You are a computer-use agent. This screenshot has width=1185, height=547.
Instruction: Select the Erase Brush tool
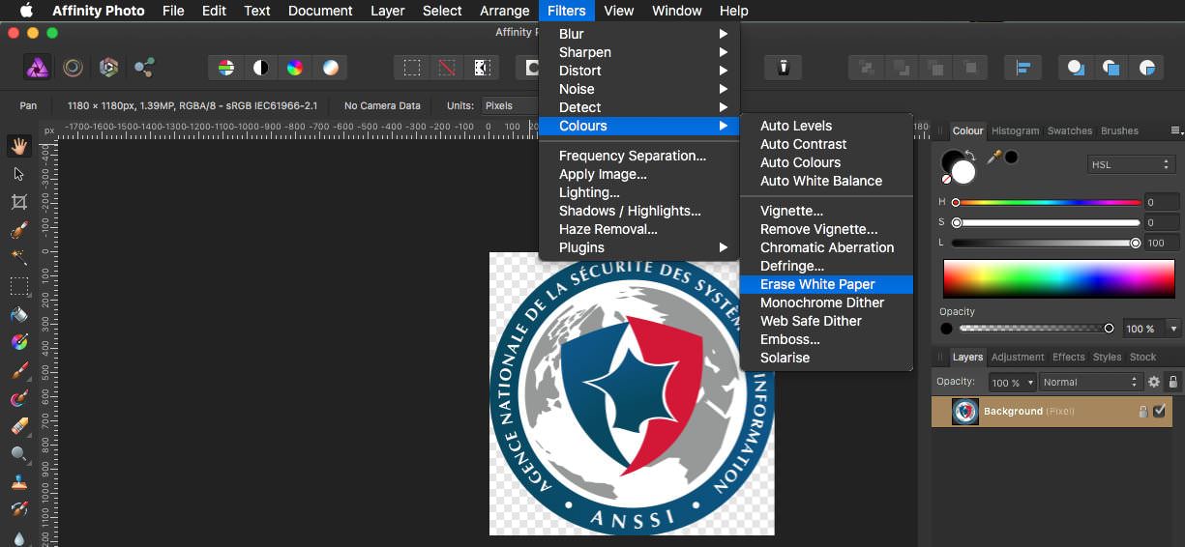[19, 426]
